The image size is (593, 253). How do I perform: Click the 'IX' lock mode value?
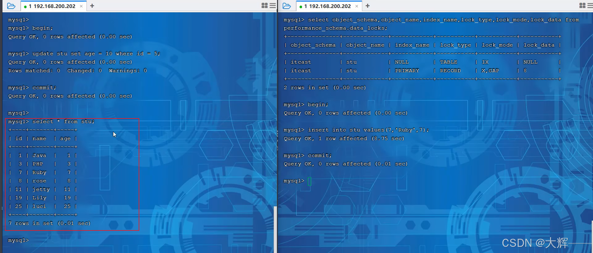tap(485, 62)
